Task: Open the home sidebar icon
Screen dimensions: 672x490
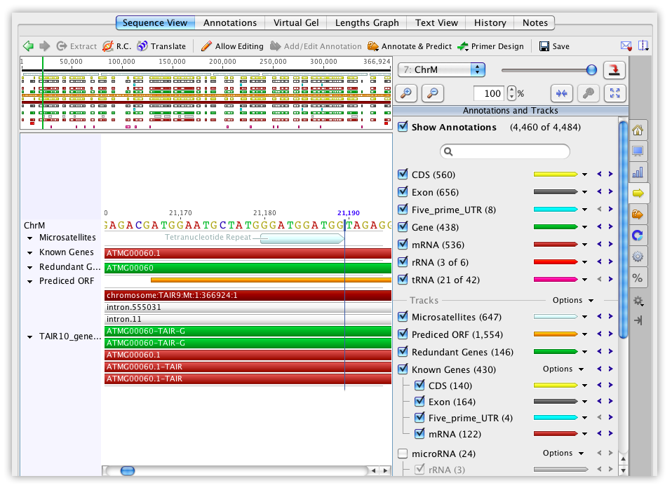Action: [638, 130]
